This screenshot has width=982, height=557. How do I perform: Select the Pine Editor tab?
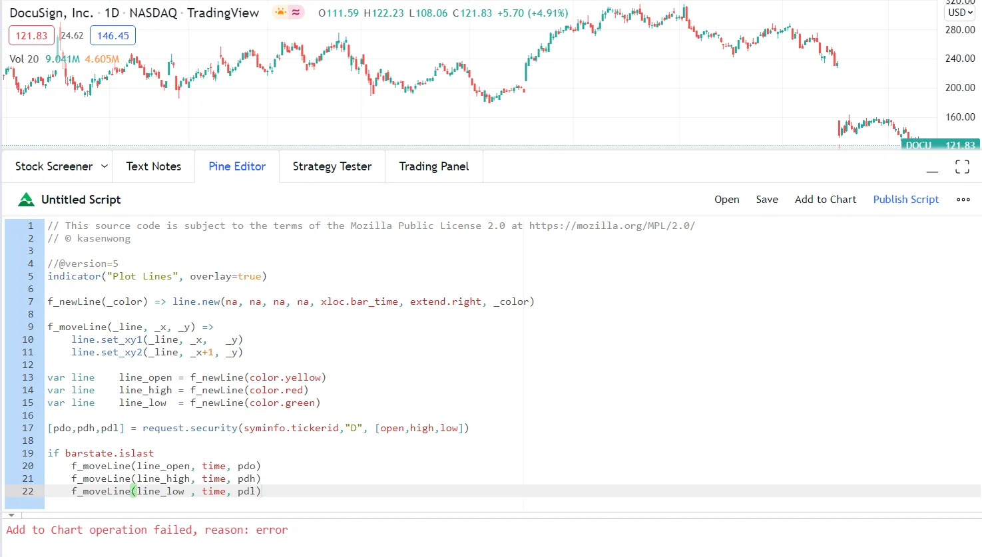point(237,166)
